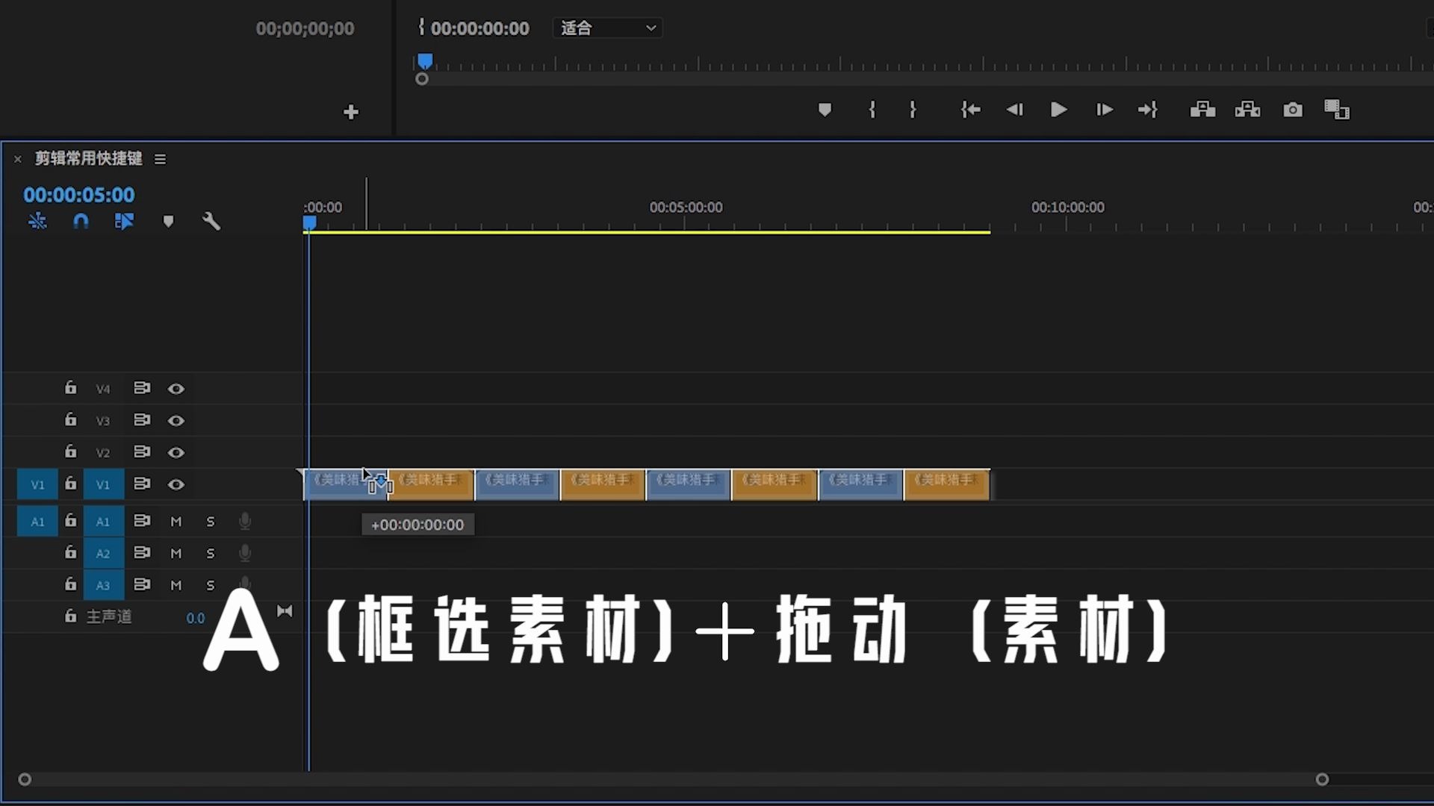Step back one frame
1434x806 pixels.
[1014, 110]
